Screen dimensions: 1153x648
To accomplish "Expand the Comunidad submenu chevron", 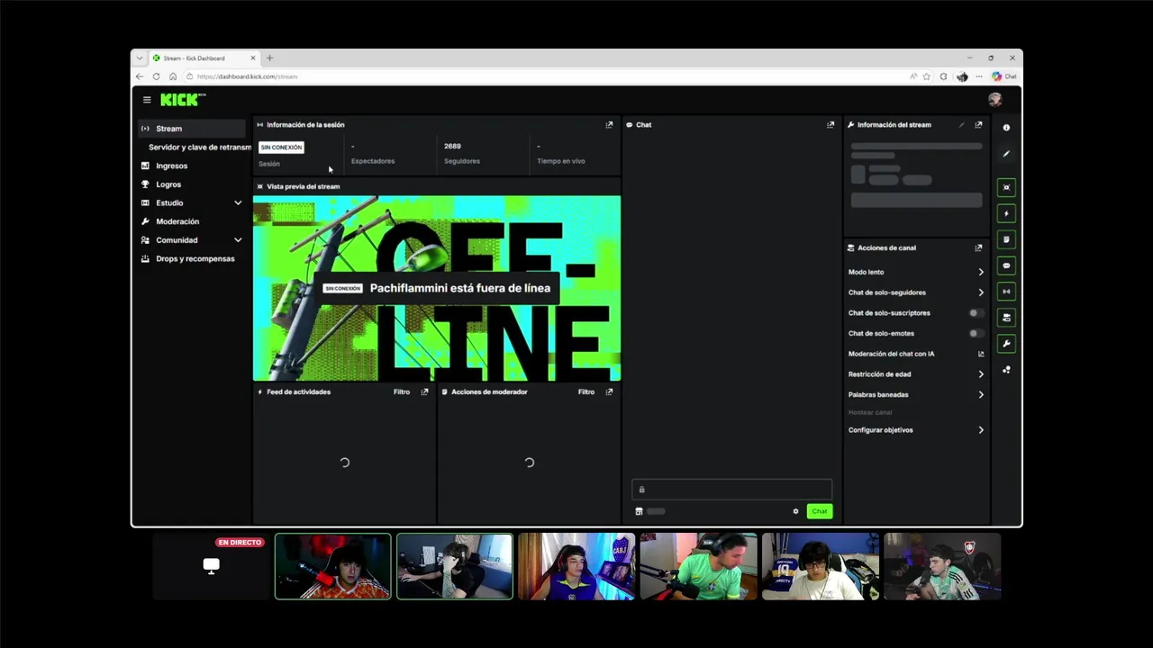I will (238, 240).
